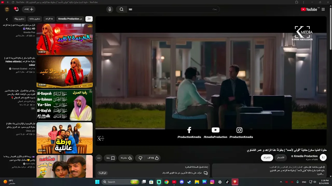The image size is (332, 186).
Task: Click the /KmediaProduction handle text
Action: pyautogui.click(x=215, y=137)
